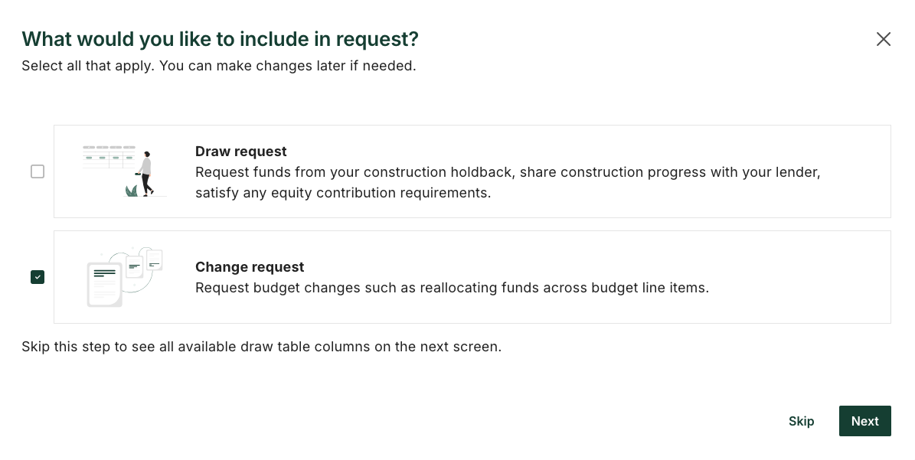
Task: Select the Draw request title
Action: [x=241, y=152]
